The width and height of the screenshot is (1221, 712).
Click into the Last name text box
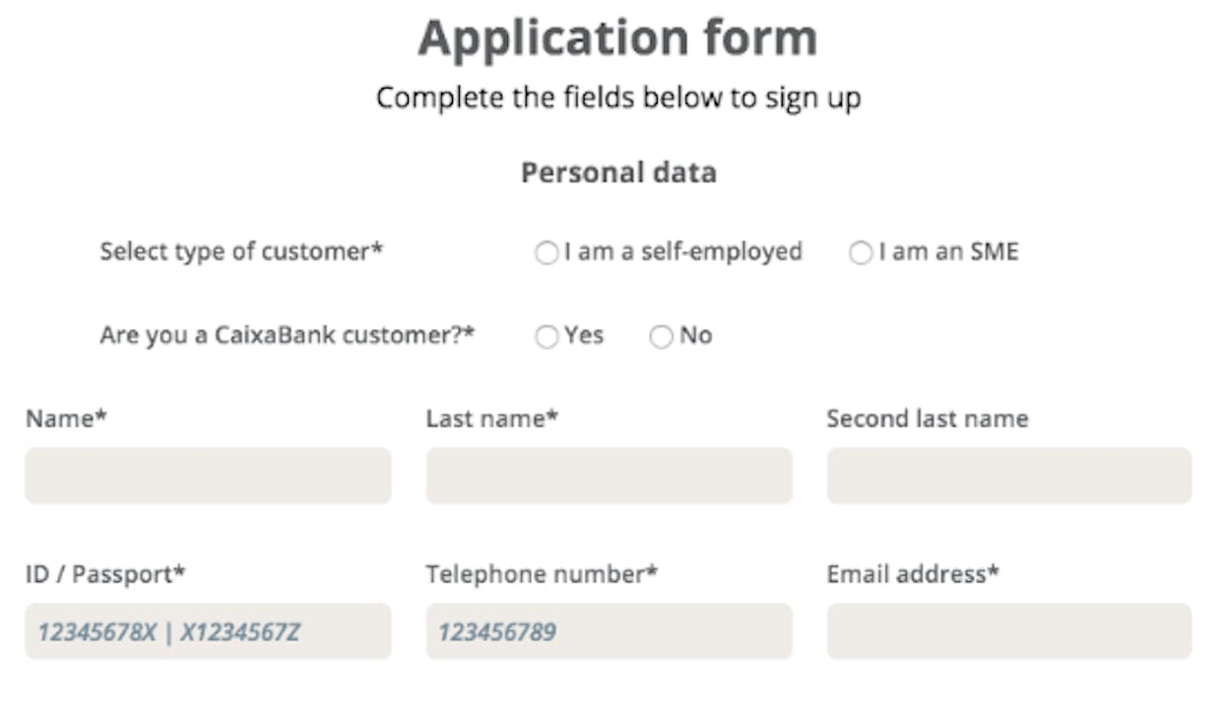click(x=609, y=476)
